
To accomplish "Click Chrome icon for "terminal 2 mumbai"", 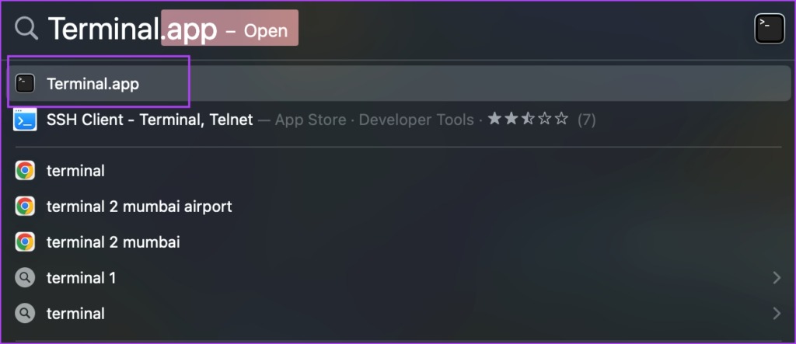I will pyautogui.click(x=25, y=242).
